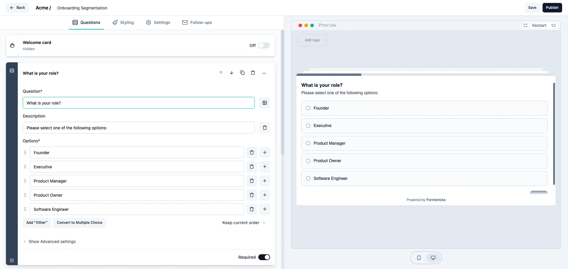Click the drag handle for Software Engineer option
568x269 pixels.
click(25, 209)
